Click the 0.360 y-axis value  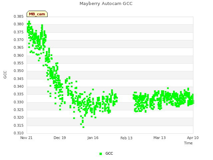(19, 56)
